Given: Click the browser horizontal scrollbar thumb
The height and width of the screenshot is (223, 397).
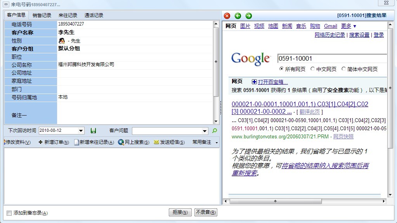Looking at the screenshot, I should [x=276, y=201].
